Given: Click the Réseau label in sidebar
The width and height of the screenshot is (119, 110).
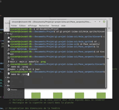Looking at the screenshot, I should point(14,90).
